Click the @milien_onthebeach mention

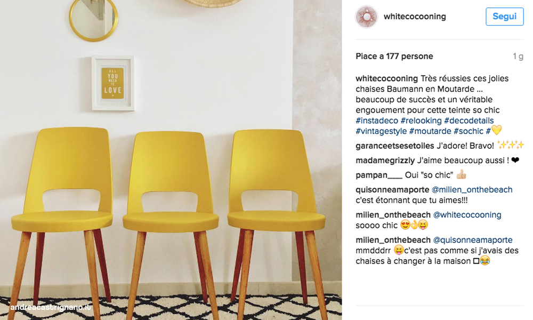tap(472, 189)
